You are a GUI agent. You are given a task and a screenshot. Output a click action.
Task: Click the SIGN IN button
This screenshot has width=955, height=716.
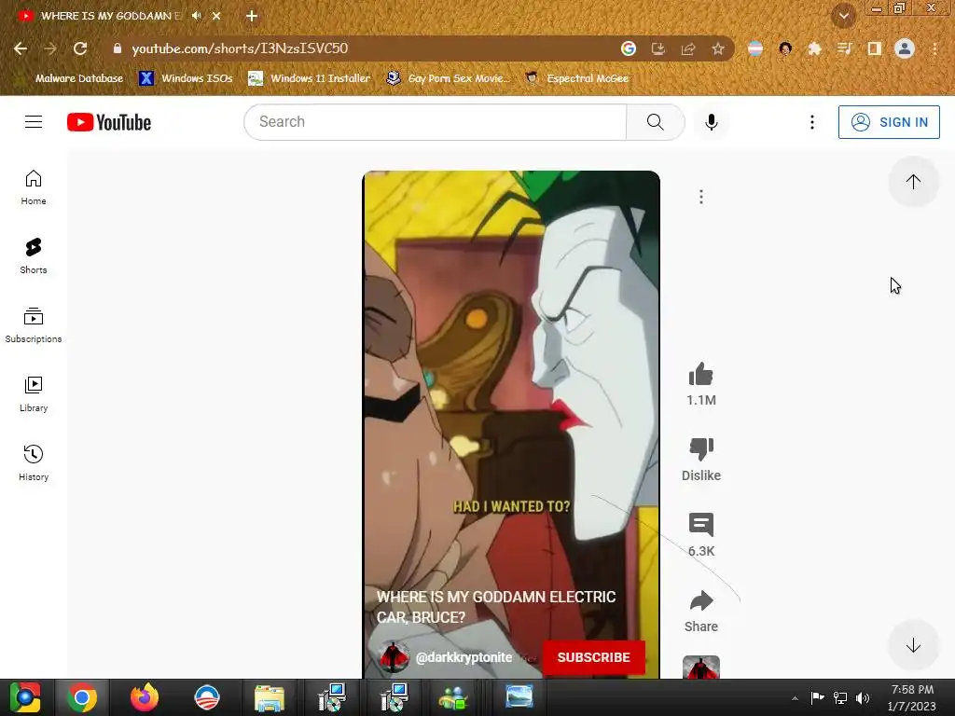coord(889,122)
